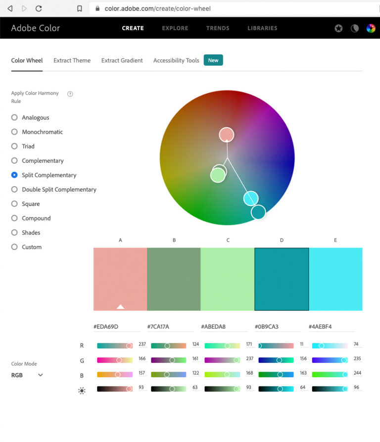
Task: Select the teal color swatch D
Action: pyautogui.click(x=282, y=279)
